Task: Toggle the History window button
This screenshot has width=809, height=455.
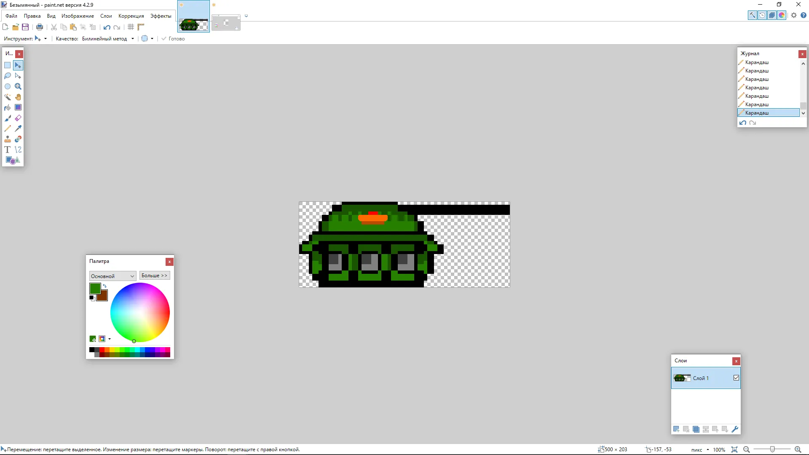Action: click(x=762, y=15)
